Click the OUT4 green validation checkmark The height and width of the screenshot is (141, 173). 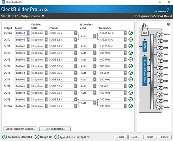point(131,66)
